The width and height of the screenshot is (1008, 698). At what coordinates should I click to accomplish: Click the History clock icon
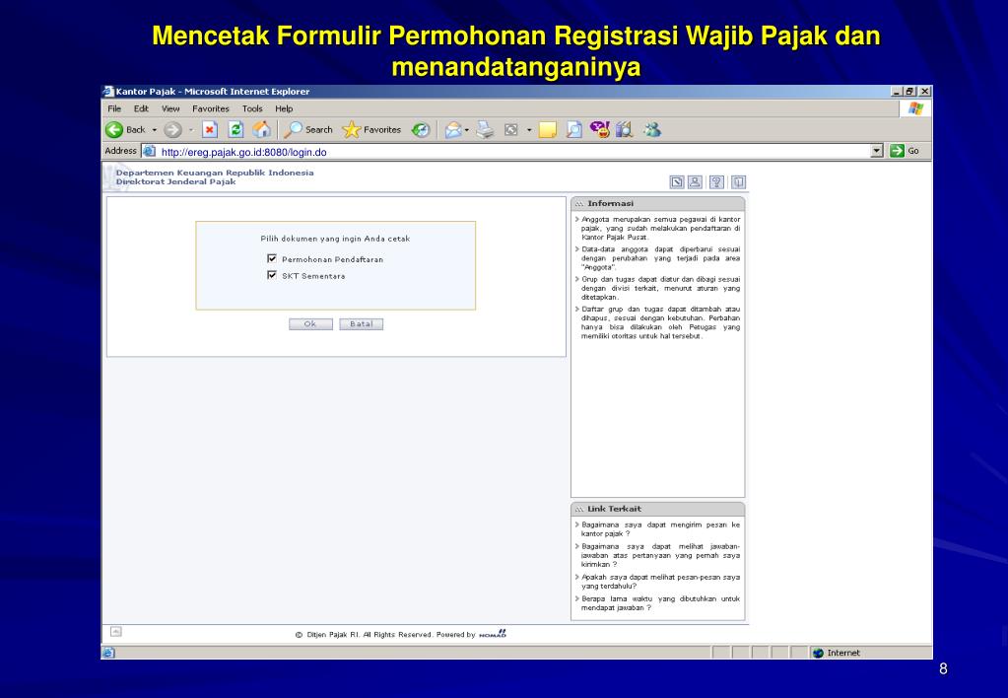click(421, 130)
